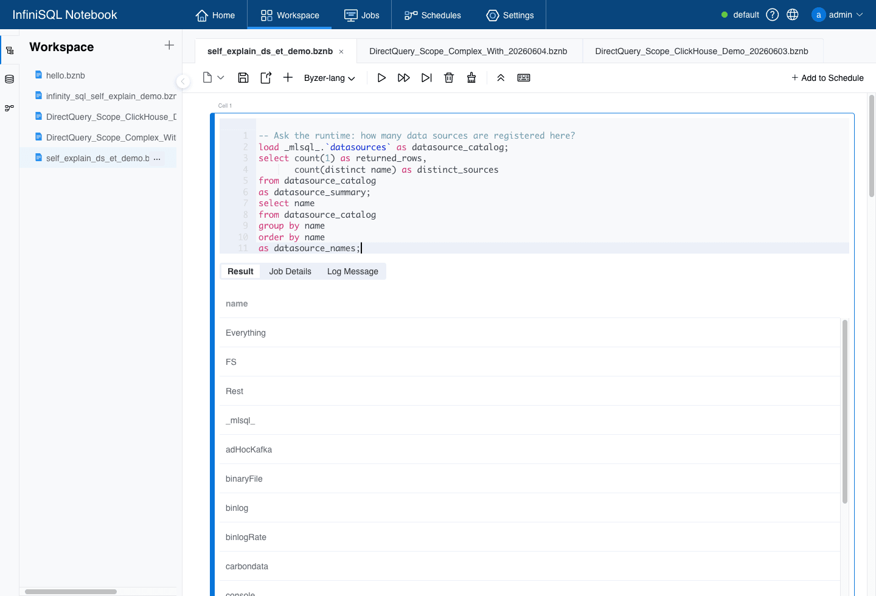Delete the cell using trash icon
The height and width of the screenshot is (596, 876).
(x=449, y=78)
